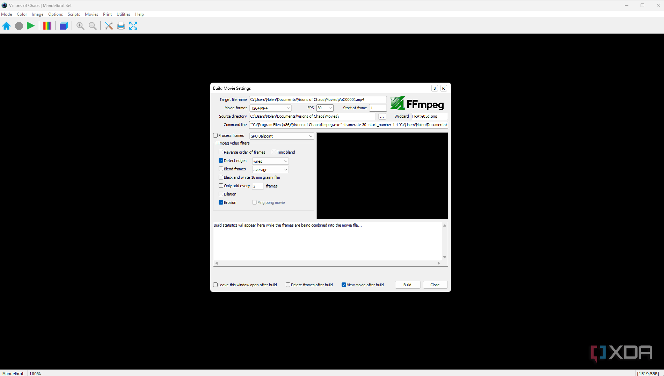Open the Detect edges wires dropdown
This screenshot has height=376, width=664.
(270, 161)
